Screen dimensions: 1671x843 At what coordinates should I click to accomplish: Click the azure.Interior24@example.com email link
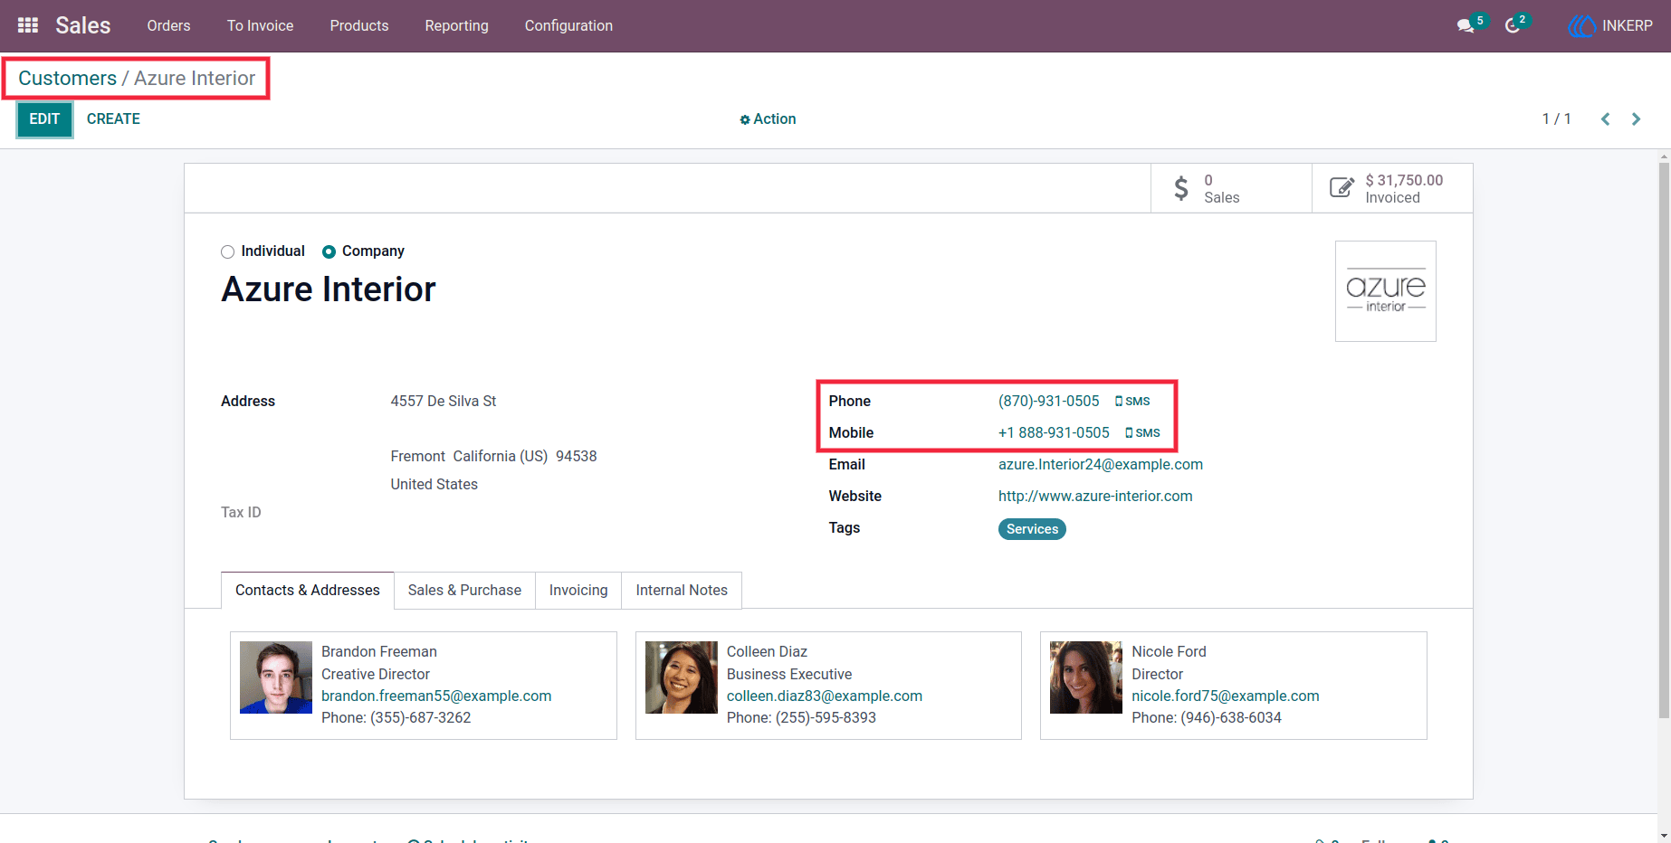click(x=1101, y=465)
